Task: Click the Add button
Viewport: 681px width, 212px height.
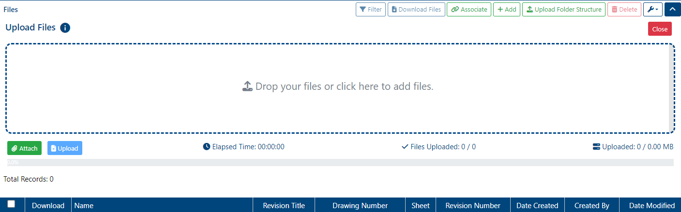Action: coord(507,10)
